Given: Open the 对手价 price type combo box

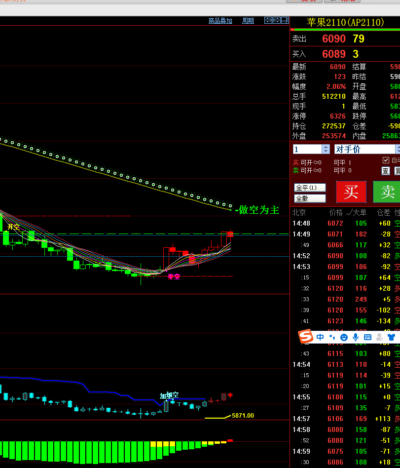Looking at the screenshot, I should pyautogui.click(x=367, y=149).
